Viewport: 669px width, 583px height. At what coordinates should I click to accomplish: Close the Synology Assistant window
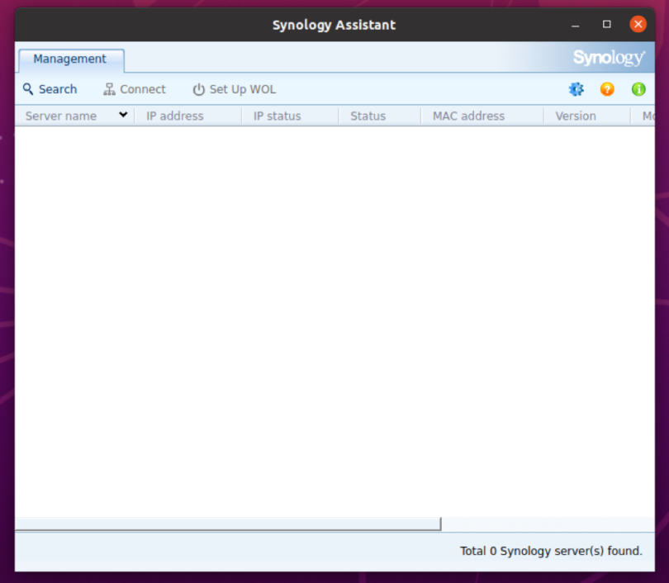pyautogui.click(x=638, y=24)
